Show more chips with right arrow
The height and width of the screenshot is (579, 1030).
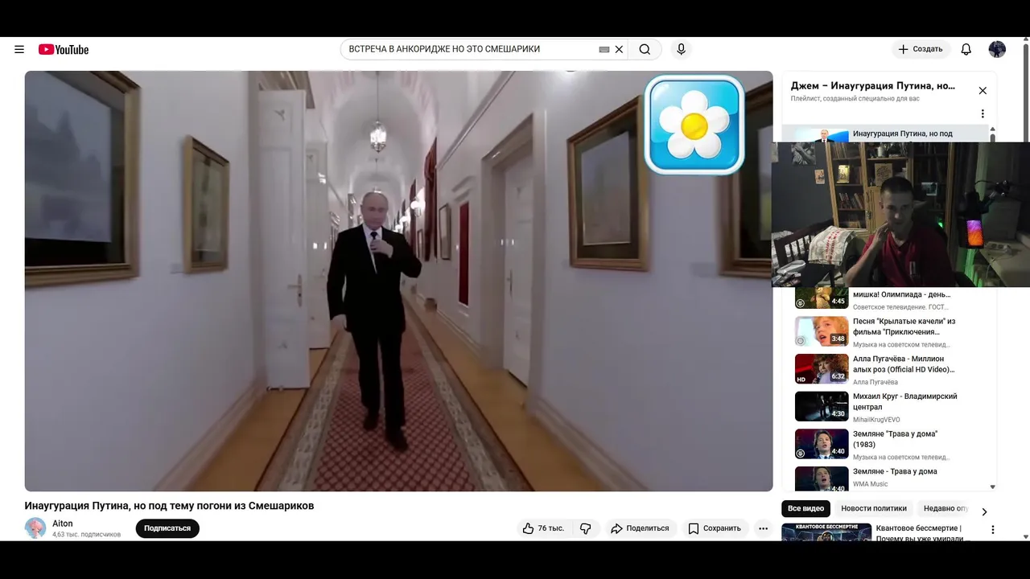[984, 511]
